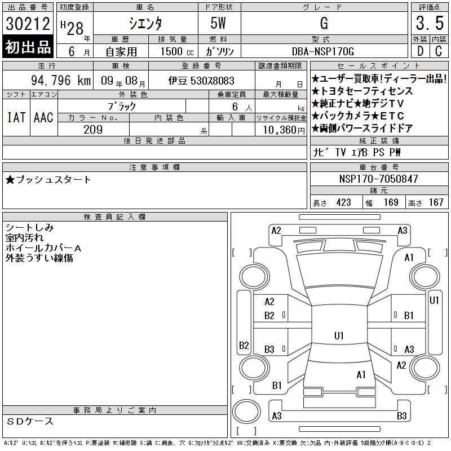Click the chassis number NSP170-7050847
The width and height of the screenshot is (451, 451).
(x=378, y=179)
